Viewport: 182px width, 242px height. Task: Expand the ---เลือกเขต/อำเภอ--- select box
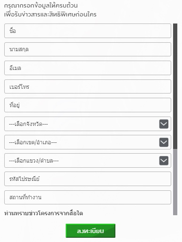88,142
